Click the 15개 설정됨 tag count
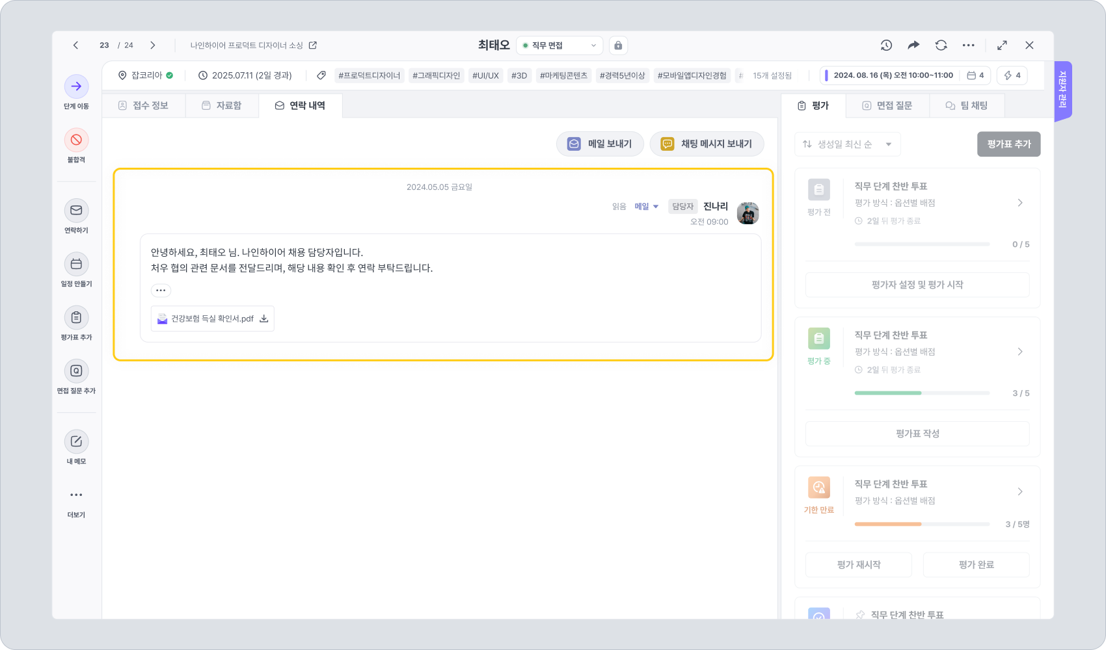 coord(772,75)
